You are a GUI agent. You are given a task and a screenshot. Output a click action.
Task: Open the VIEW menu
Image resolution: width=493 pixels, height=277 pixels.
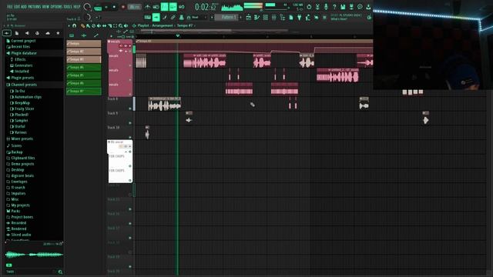point(46,7)
